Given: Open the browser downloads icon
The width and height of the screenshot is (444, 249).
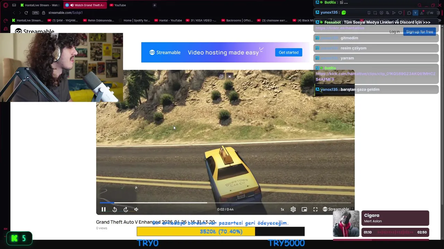Looking at the screenshot, I should (x=421, y=13).
